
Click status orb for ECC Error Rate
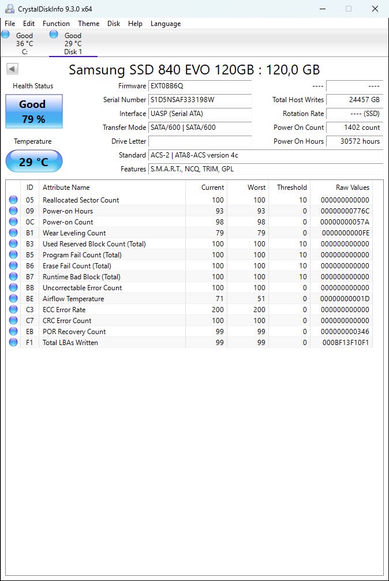point(13,309)
